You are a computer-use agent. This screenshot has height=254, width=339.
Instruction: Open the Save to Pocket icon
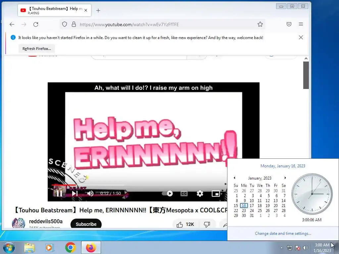coord(289,24)
